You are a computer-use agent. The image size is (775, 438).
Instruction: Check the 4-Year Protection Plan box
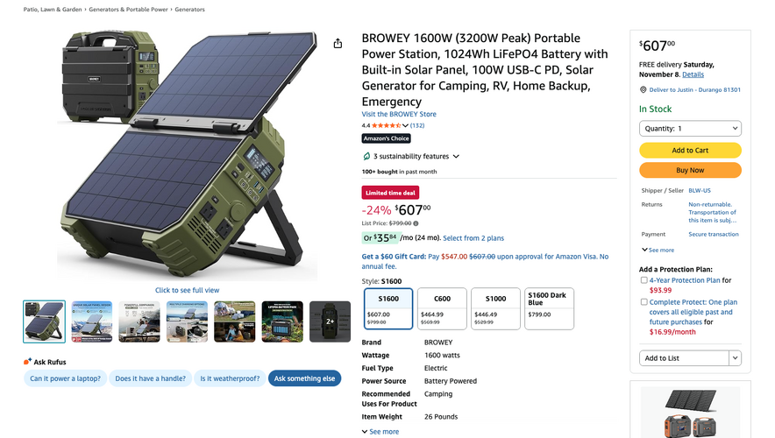[x=643, y=280]
